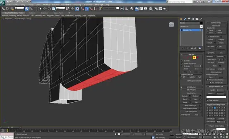This screenshot has height=139, width=229.
Task: Click the time slider handle
Action: tap(10, 127)
